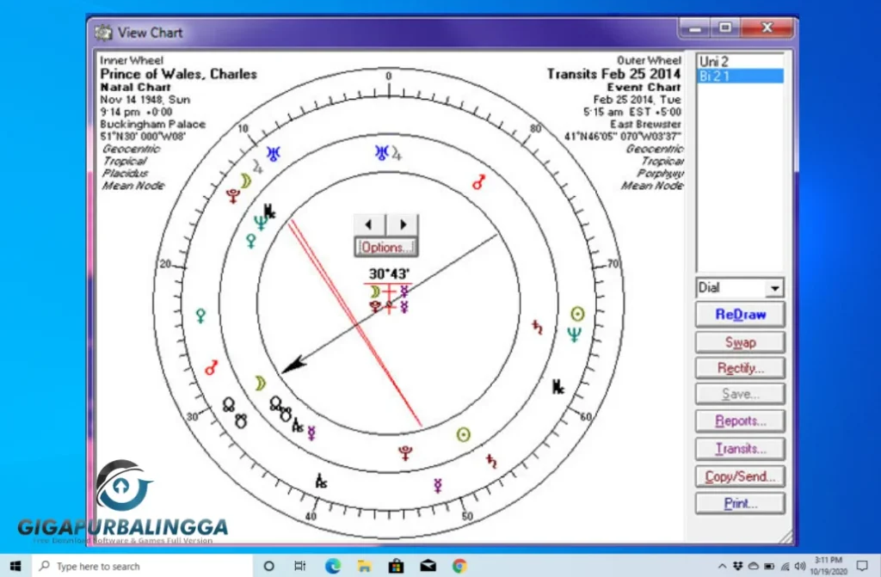881x577 pixels.
Task: Launch Google Chrome from the taskbar
Action: pos(460,566)
